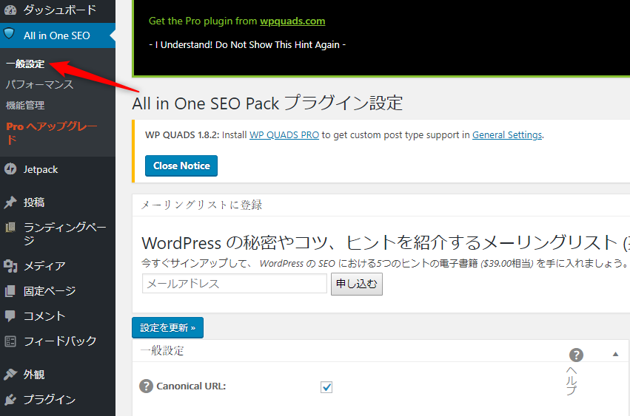
Task: Click the Close Notice button
Action: pyautogui.click(x=181, y=166)
